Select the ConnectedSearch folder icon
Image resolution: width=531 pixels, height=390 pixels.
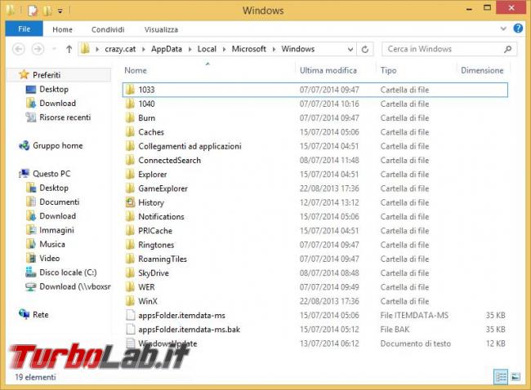(130, 160)
